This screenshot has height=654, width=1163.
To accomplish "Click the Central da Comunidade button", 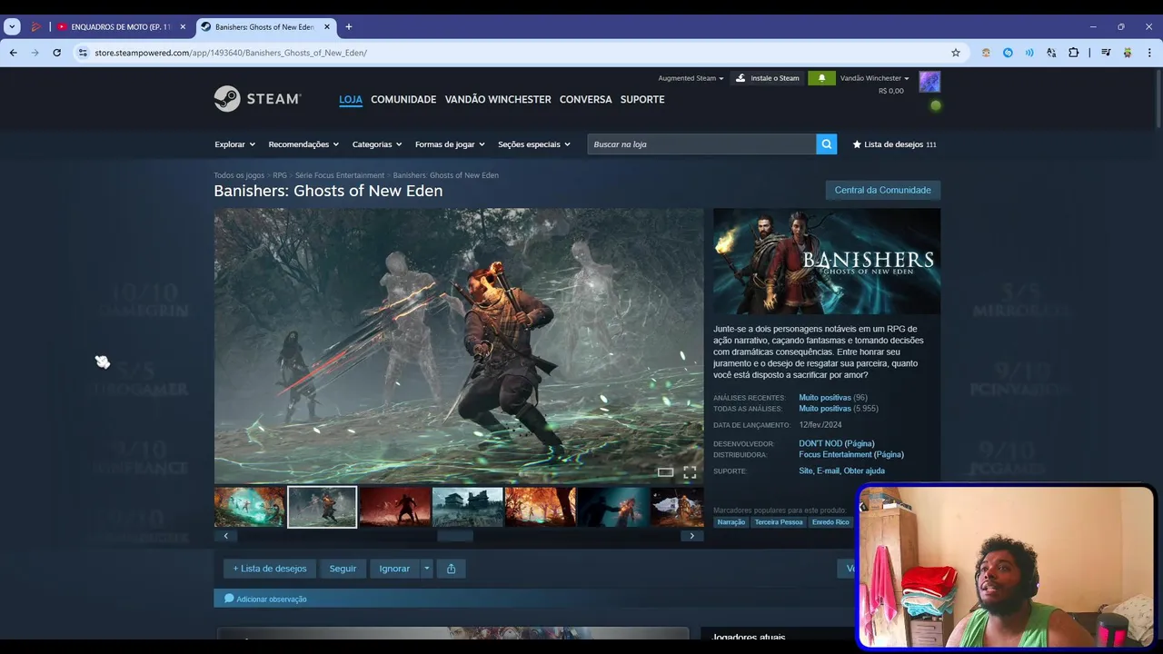I will pyautogui.click(x=882, y=190).
